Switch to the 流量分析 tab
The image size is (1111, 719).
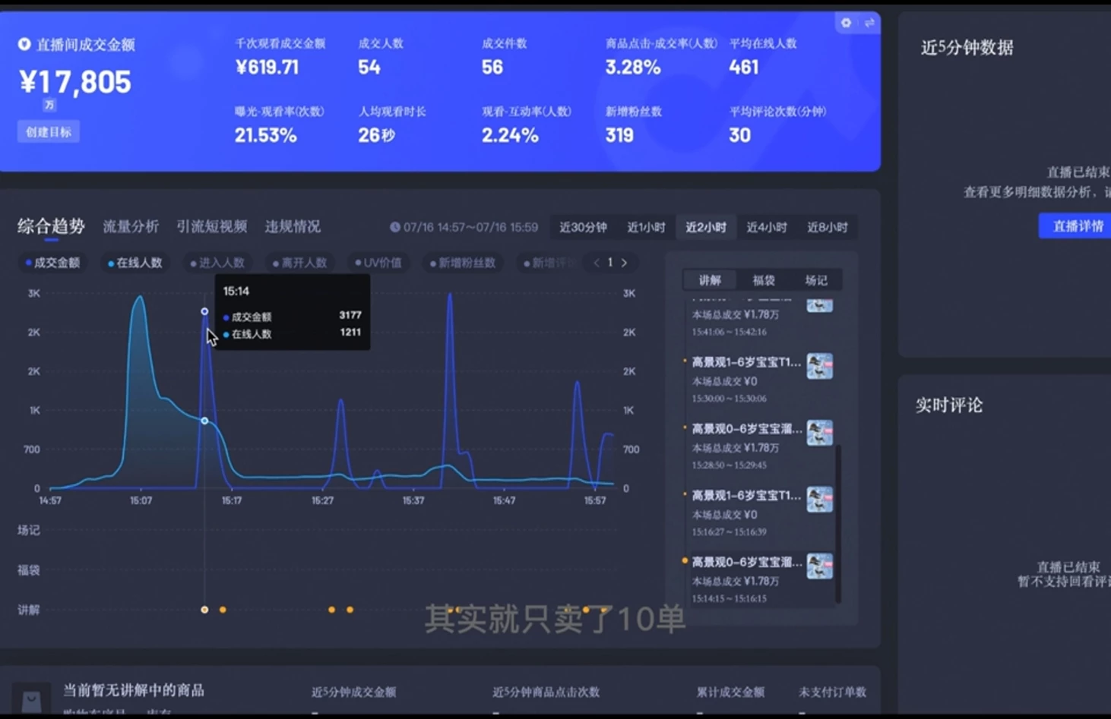[131, 225]
